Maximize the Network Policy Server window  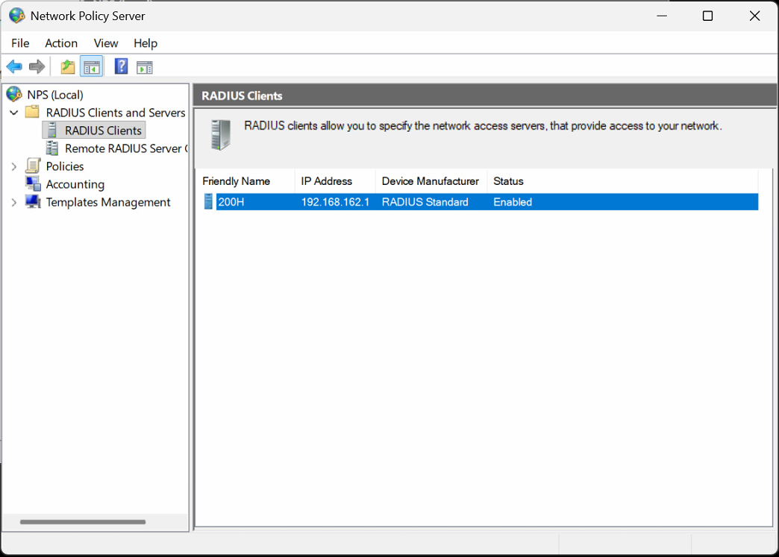(x=707, y=16)
